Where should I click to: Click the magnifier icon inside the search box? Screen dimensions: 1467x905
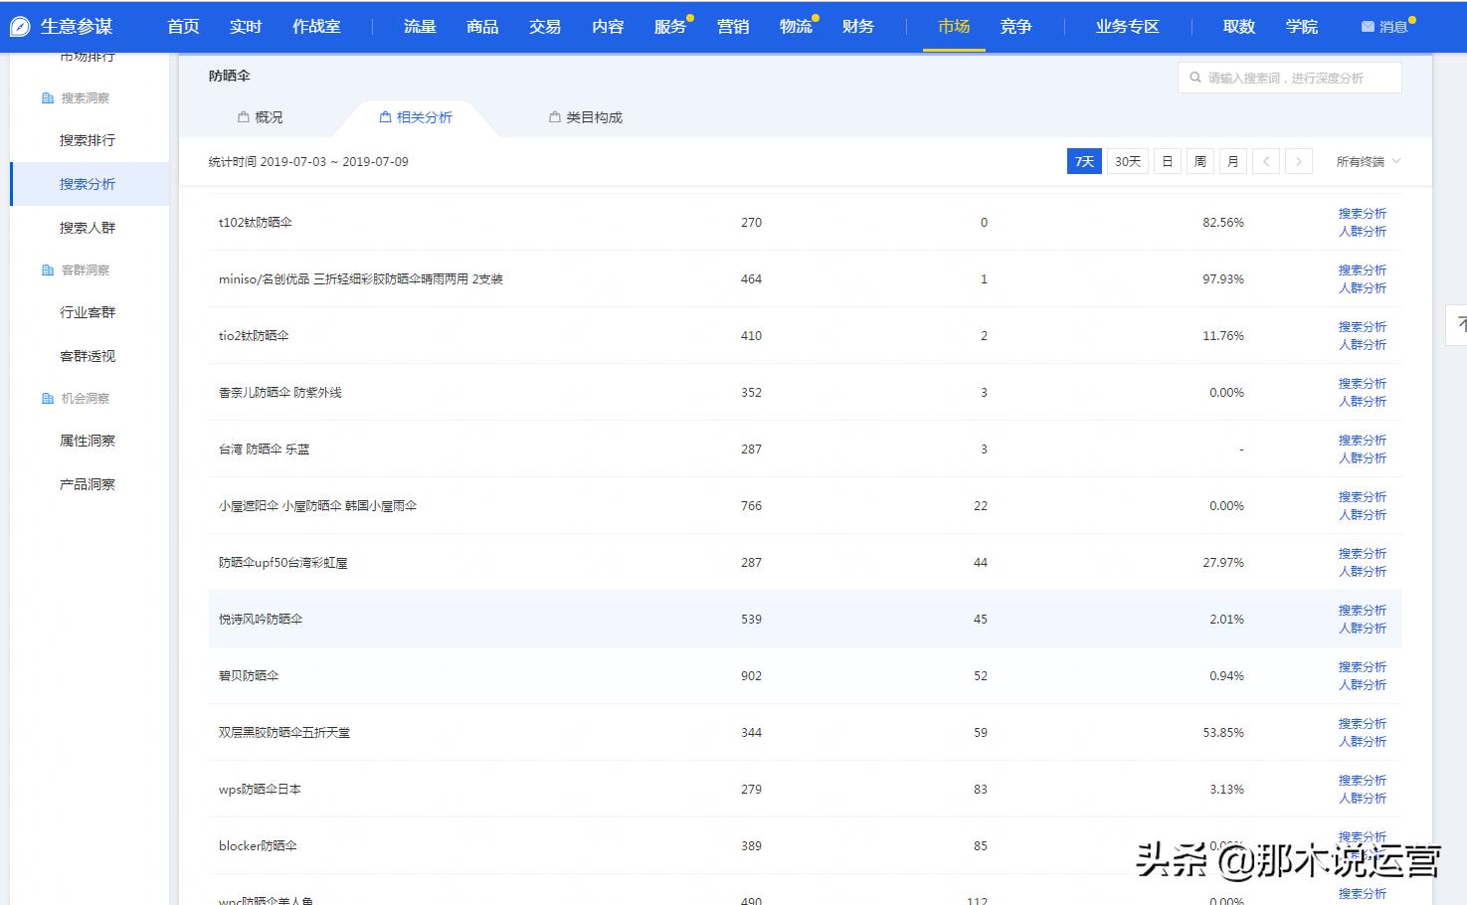[1193, 77]
